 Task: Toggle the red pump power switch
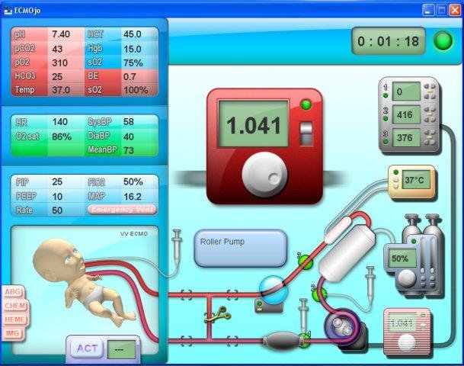306,133
